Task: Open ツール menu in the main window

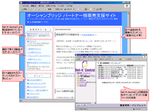Action: [61, 6]
